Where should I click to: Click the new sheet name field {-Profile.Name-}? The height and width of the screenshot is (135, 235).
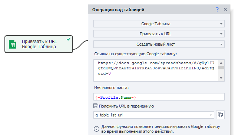coord(159,97)
